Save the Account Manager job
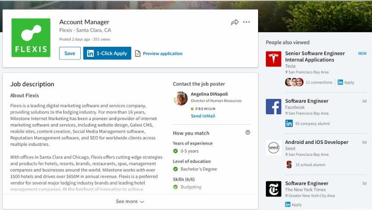 (x=70, y=53)
